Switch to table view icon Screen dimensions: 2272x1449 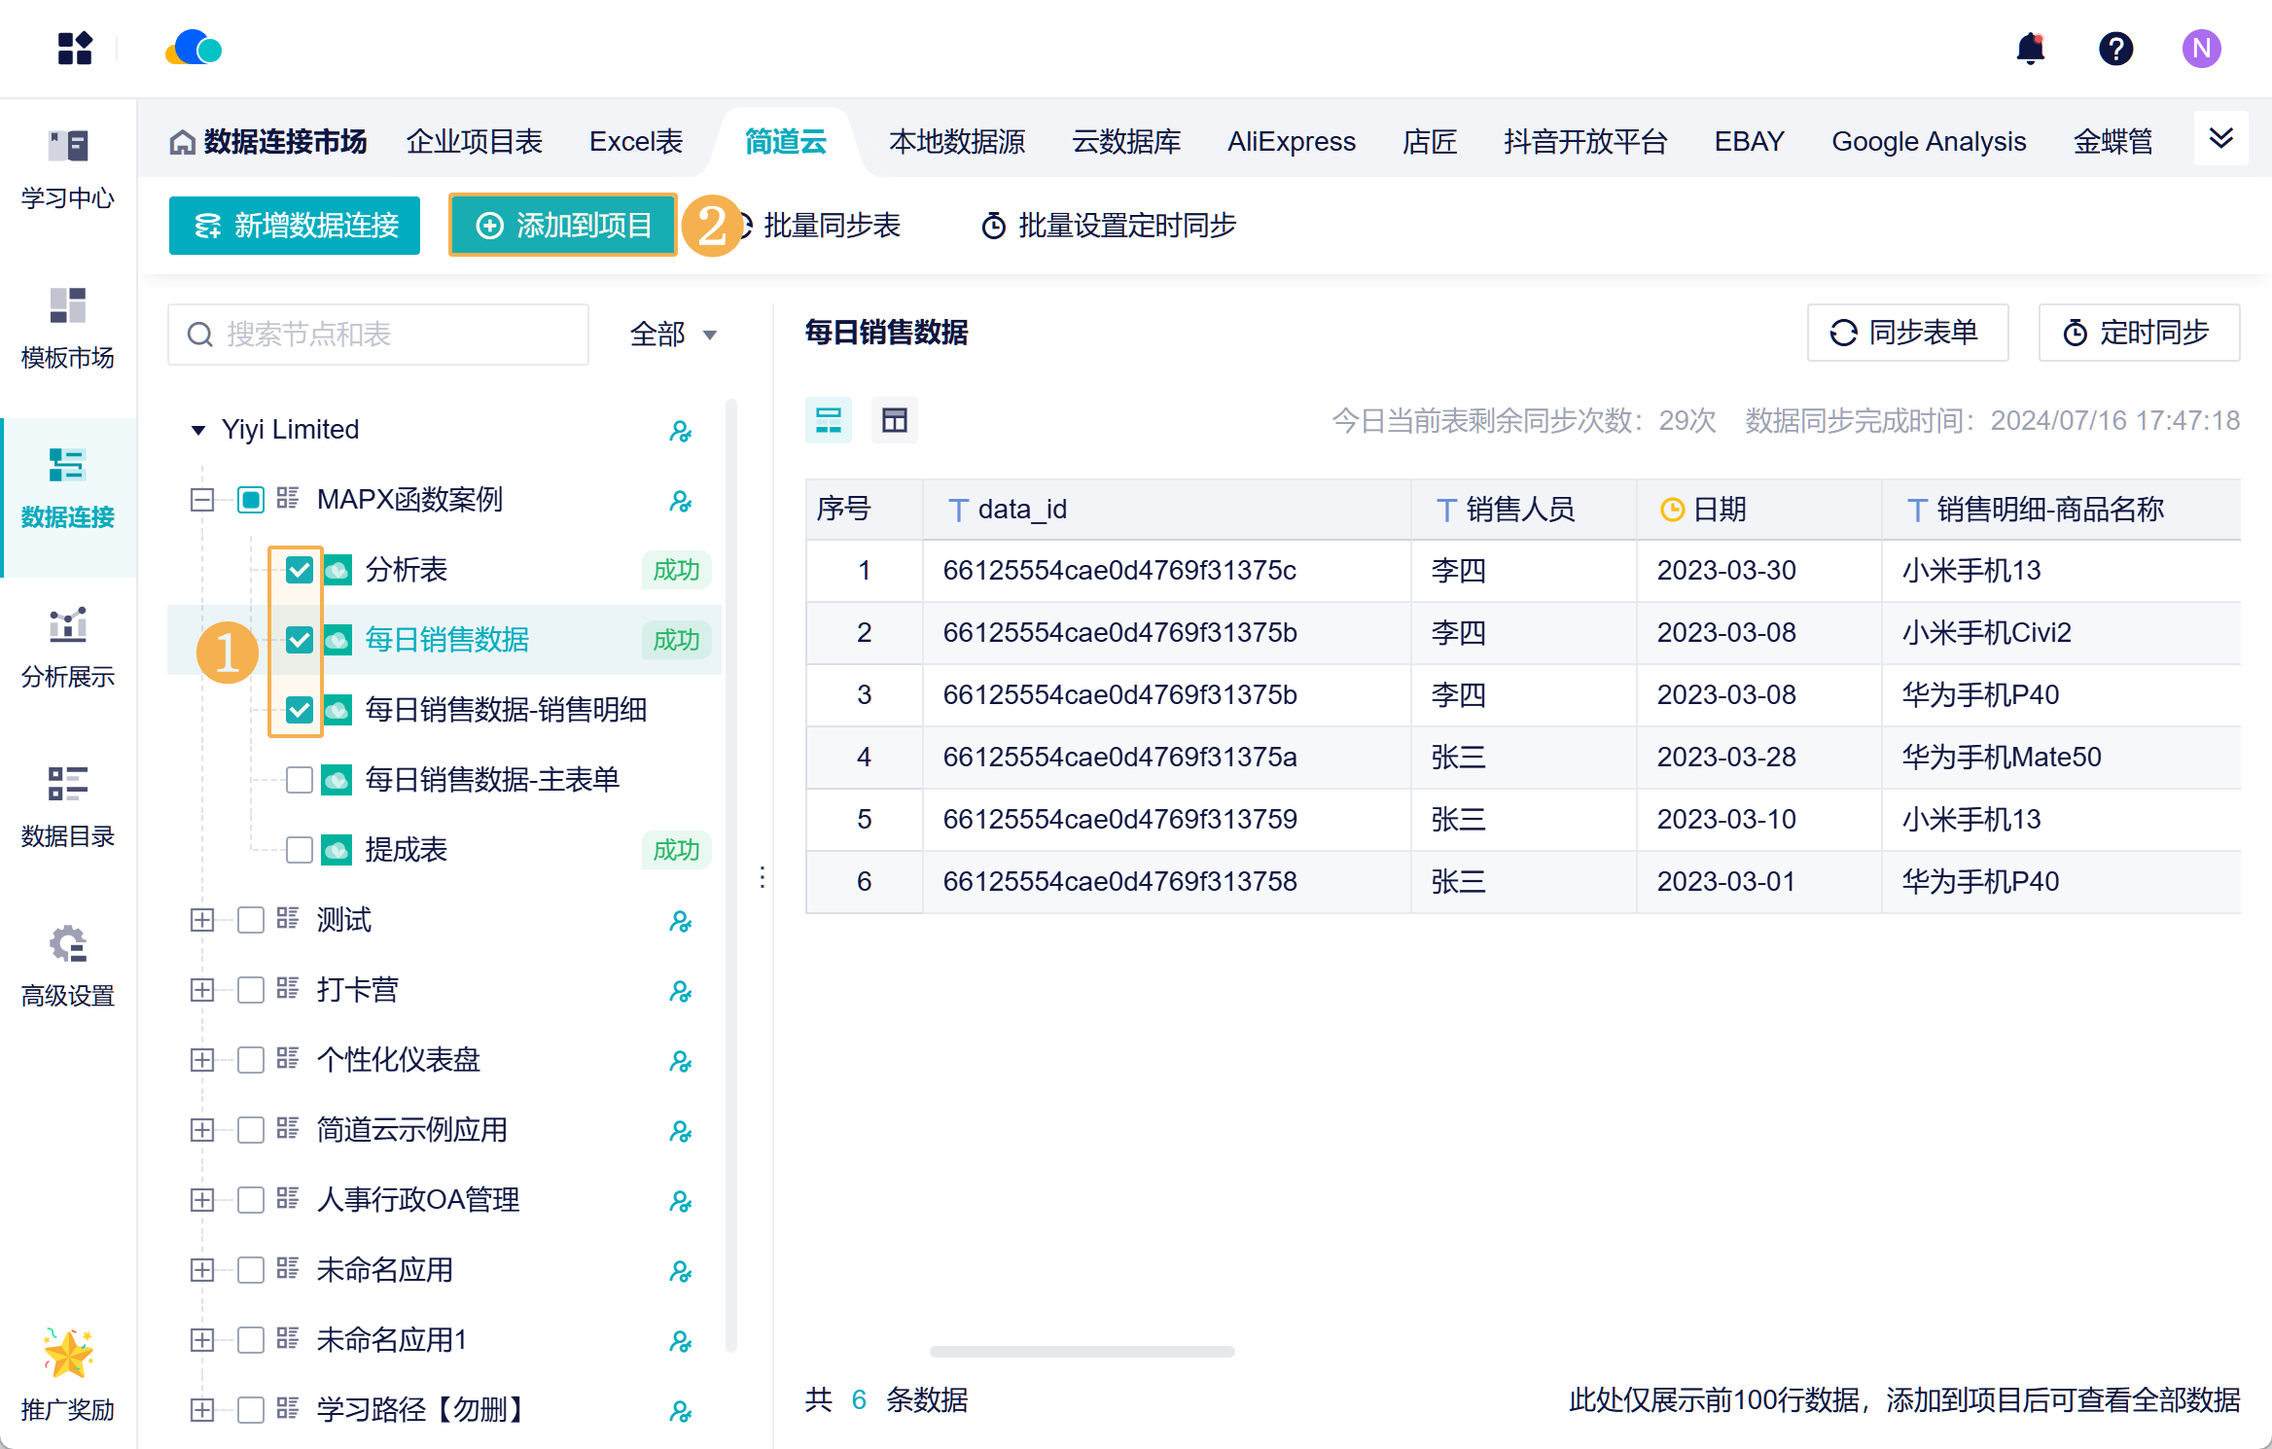(894, 420)
